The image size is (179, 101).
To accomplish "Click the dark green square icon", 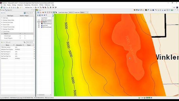I will tap(146, 10).
